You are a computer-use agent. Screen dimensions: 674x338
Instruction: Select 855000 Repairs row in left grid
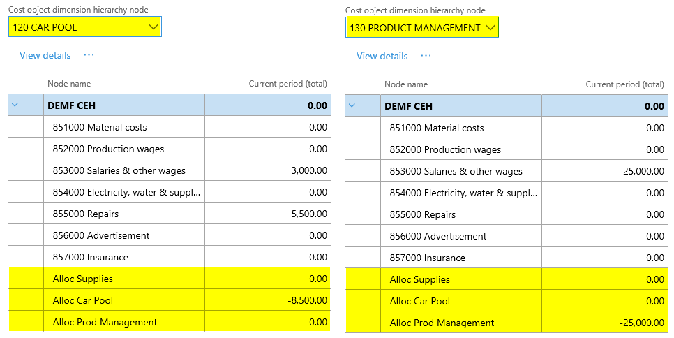coord(77,214)
